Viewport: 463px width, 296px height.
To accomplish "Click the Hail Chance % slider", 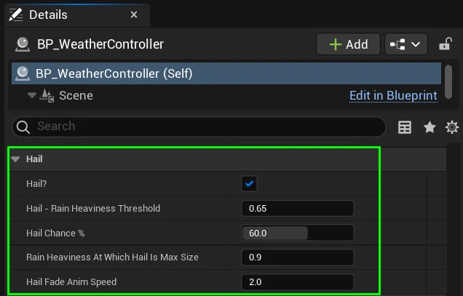I will tap(298, 233).
